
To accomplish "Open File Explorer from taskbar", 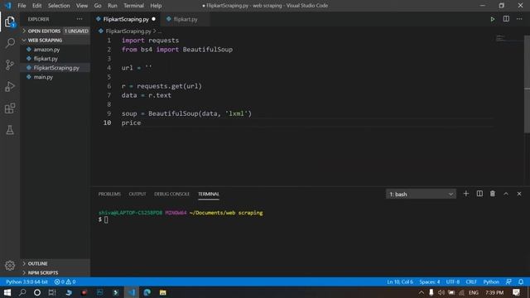I will tap(163, 292).
